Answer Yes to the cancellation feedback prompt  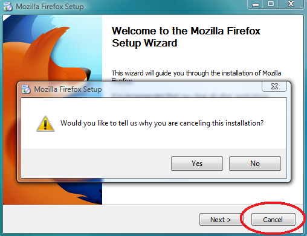point(197,164)
